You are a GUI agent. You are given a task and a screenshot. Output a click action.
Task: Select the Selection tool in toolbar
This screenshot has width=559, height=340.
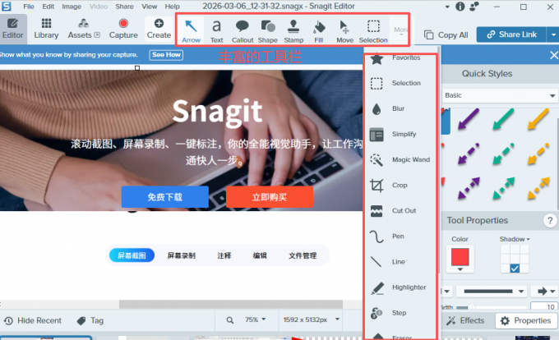[x=373, y=30]
